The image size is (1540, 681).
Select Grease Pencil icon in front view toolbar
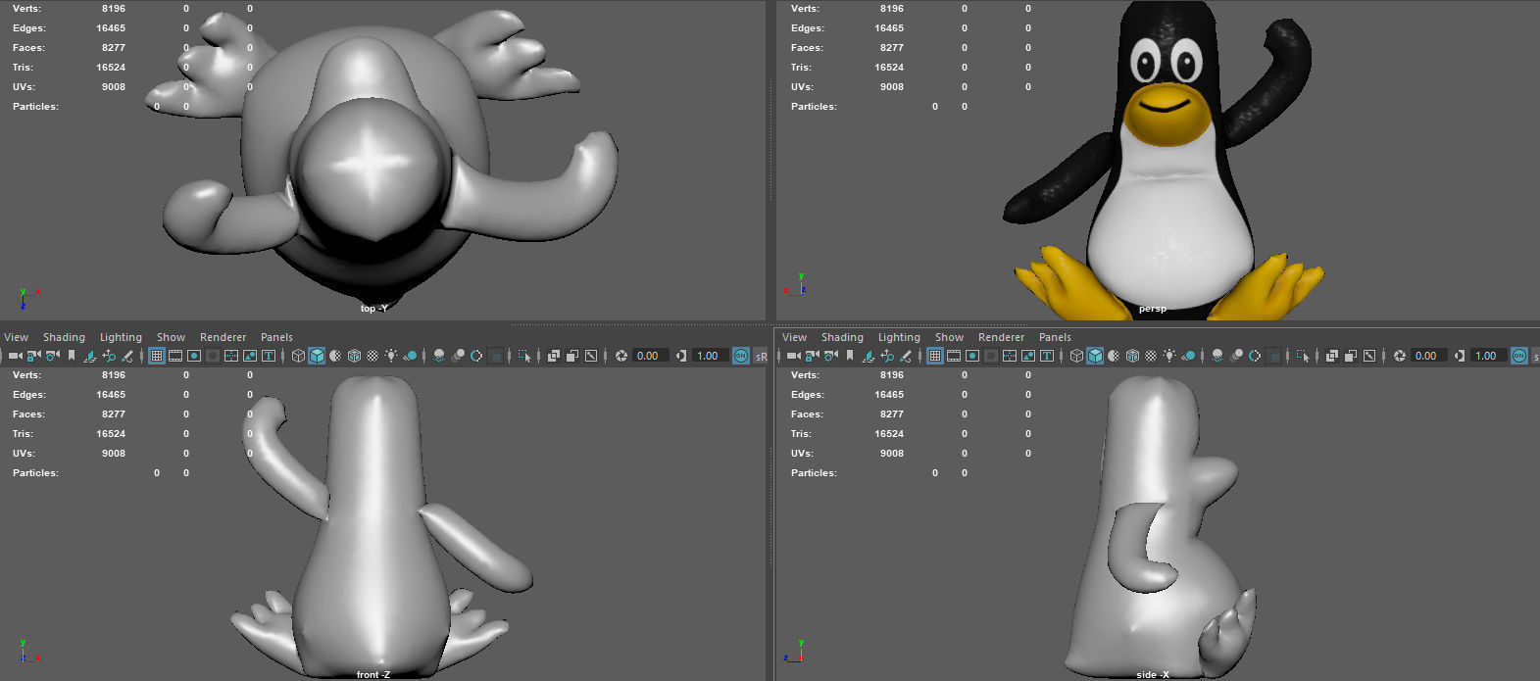(x=127, y=356)
